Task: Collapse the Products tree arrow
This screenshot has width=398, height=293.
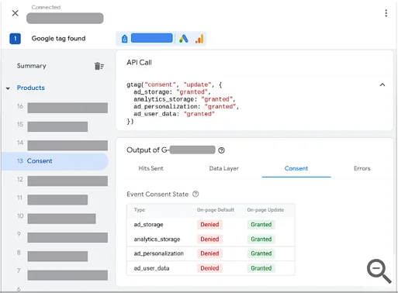Action: click(x=8, y=88)
